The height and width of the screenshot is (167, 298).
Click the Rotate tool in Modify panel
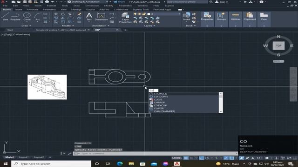tap(63, 14)
